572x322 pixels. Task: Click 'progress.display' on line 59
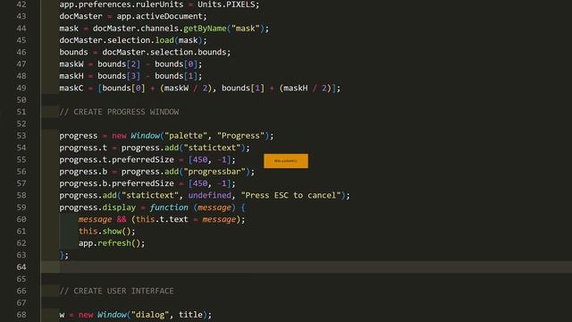[x=97, y=207]
